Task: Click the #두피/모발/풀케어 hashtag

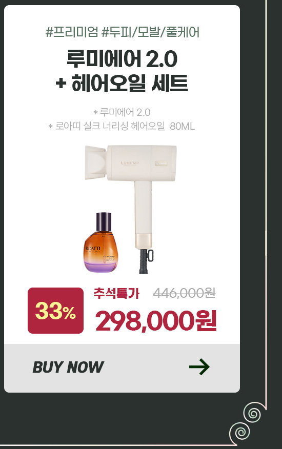Action: pos(150,32)
